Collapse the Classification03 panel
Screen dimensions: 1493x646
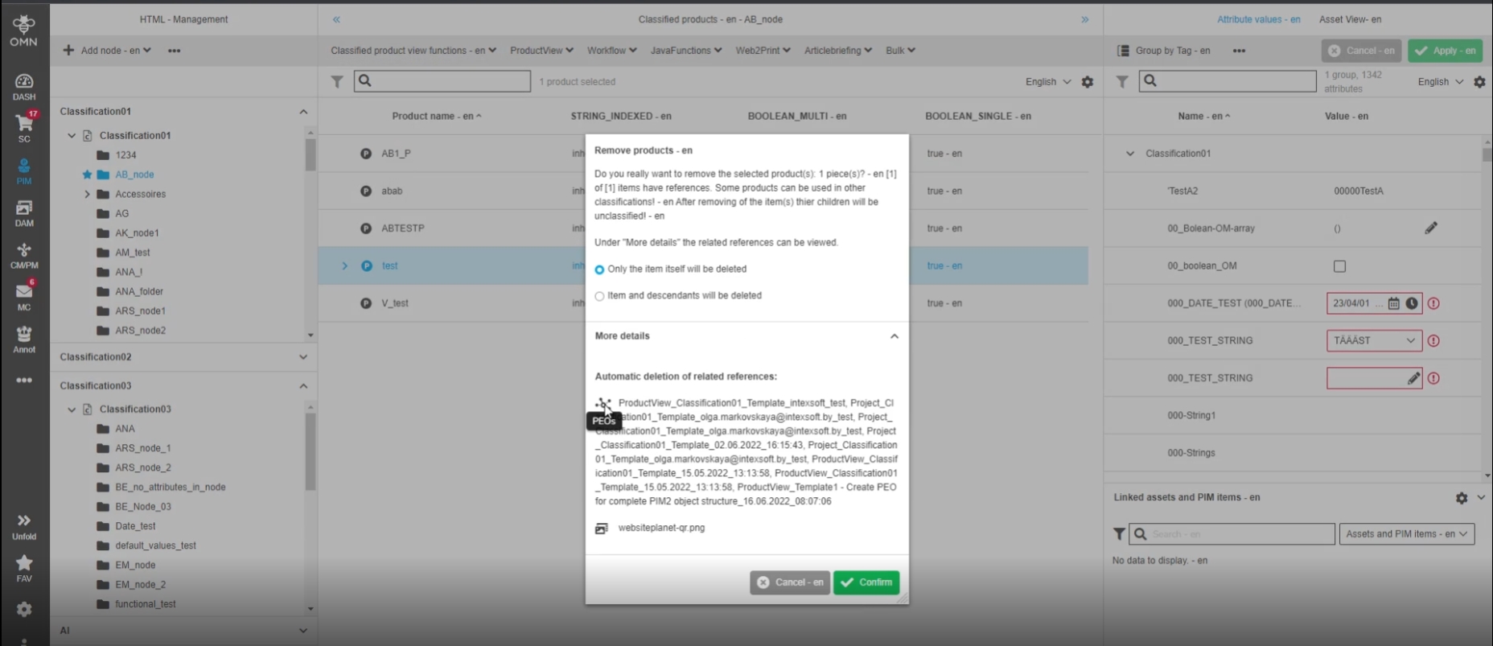pyautogui.click(x=303, y=386)
